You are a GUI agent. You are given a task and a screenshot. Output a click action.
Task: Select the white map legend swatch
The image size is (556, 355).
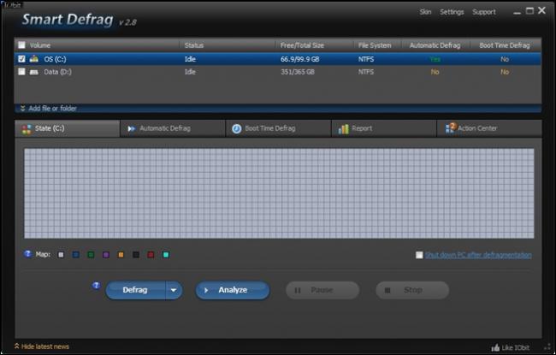[x=61, y=255]
